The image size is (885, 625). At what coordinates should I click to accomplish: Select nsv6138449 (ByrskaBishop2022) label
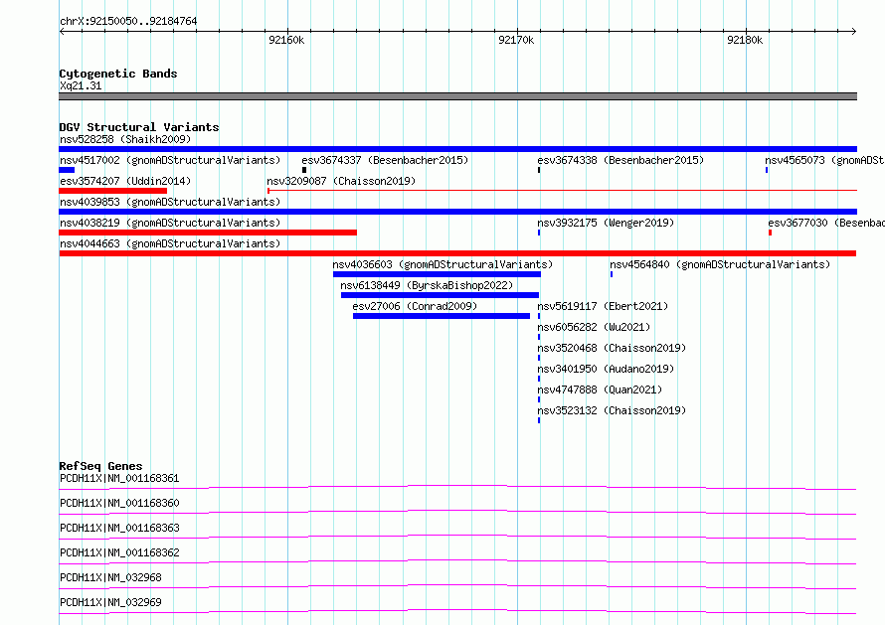427,285
